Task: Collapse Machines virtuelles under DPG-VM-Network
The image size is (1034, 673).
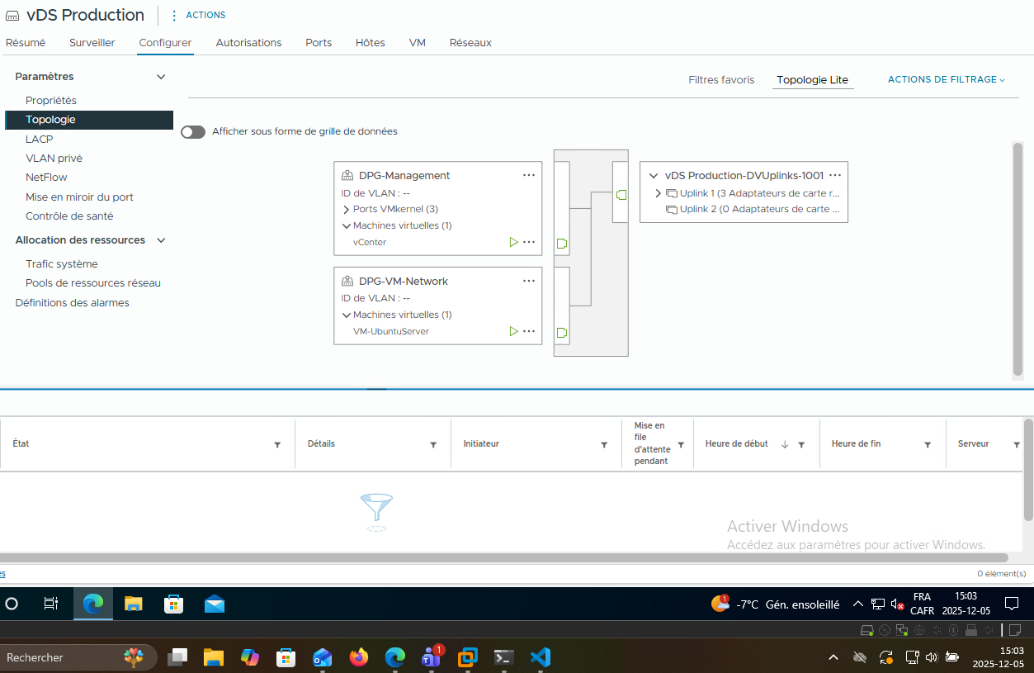Action: point(347,315)
